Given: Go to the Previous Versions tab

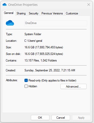Looking at the screenshot, I should [x=52, y=13].
